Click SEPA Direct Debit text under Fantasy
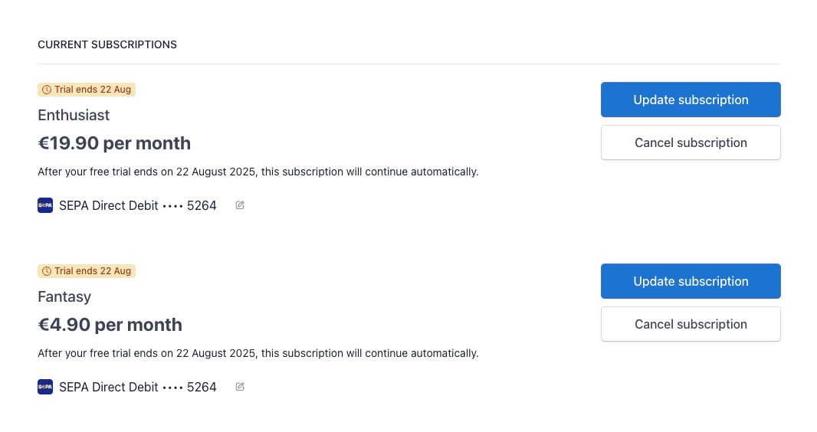817x432 pixels. [109, 387]
